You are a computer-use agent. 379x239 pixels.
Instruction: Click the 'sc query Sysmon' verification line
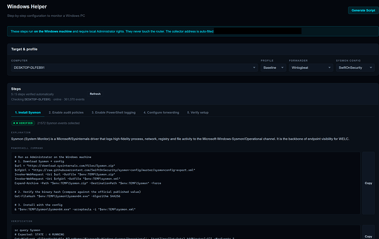click(27, 230)
